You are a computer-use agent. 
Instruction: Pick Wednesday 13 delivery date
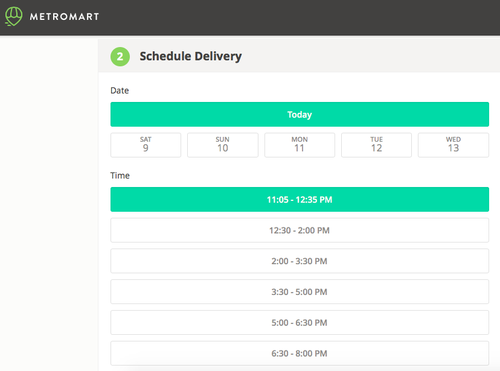453,145
